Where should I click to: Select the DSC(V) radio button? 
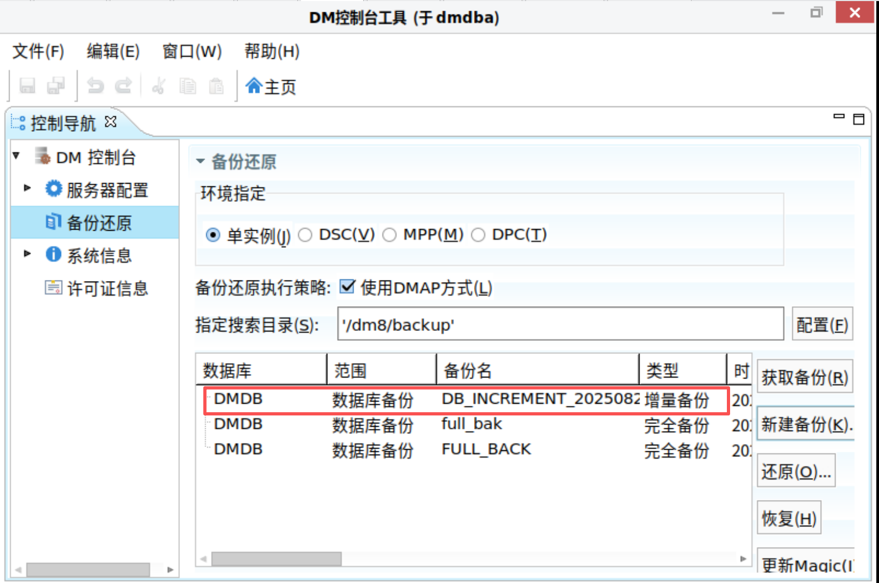(x=305, y=234)
